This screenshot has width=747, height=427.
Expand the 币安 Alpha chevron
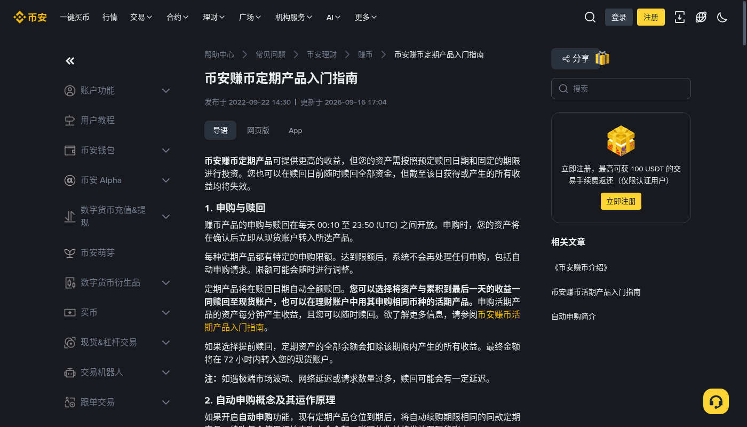[166, 180]
